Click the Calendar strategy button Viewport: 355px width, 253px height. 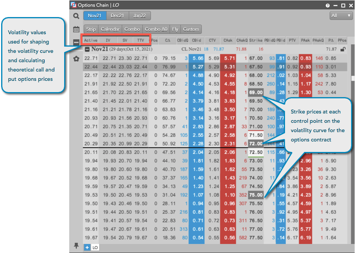tap(110, 29)
